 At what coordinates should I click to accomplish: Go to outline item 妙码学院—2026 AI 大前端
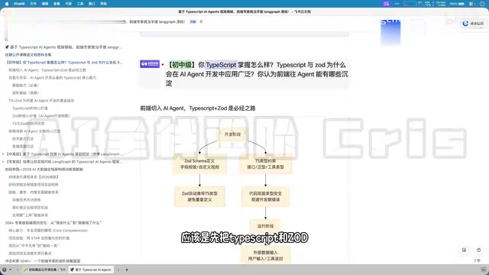coord(44,170)
